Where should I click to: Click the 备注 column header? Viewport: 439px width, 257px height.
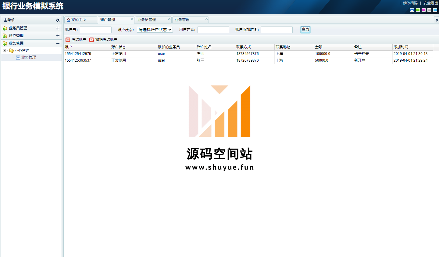(373, 47)
